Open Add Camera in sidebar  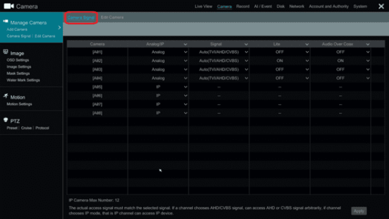[17, 29]
